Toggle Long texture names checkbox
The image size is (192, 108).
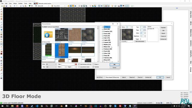[79, 67]
